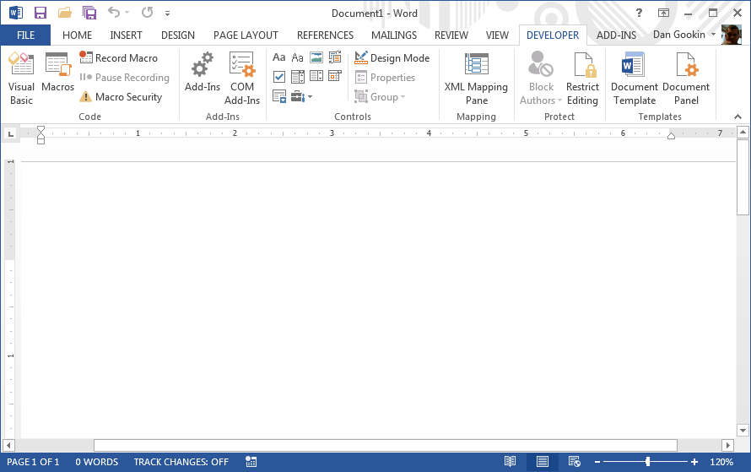
Task: Open Ribbon Display Options
Action: click(x=663, y=13)
